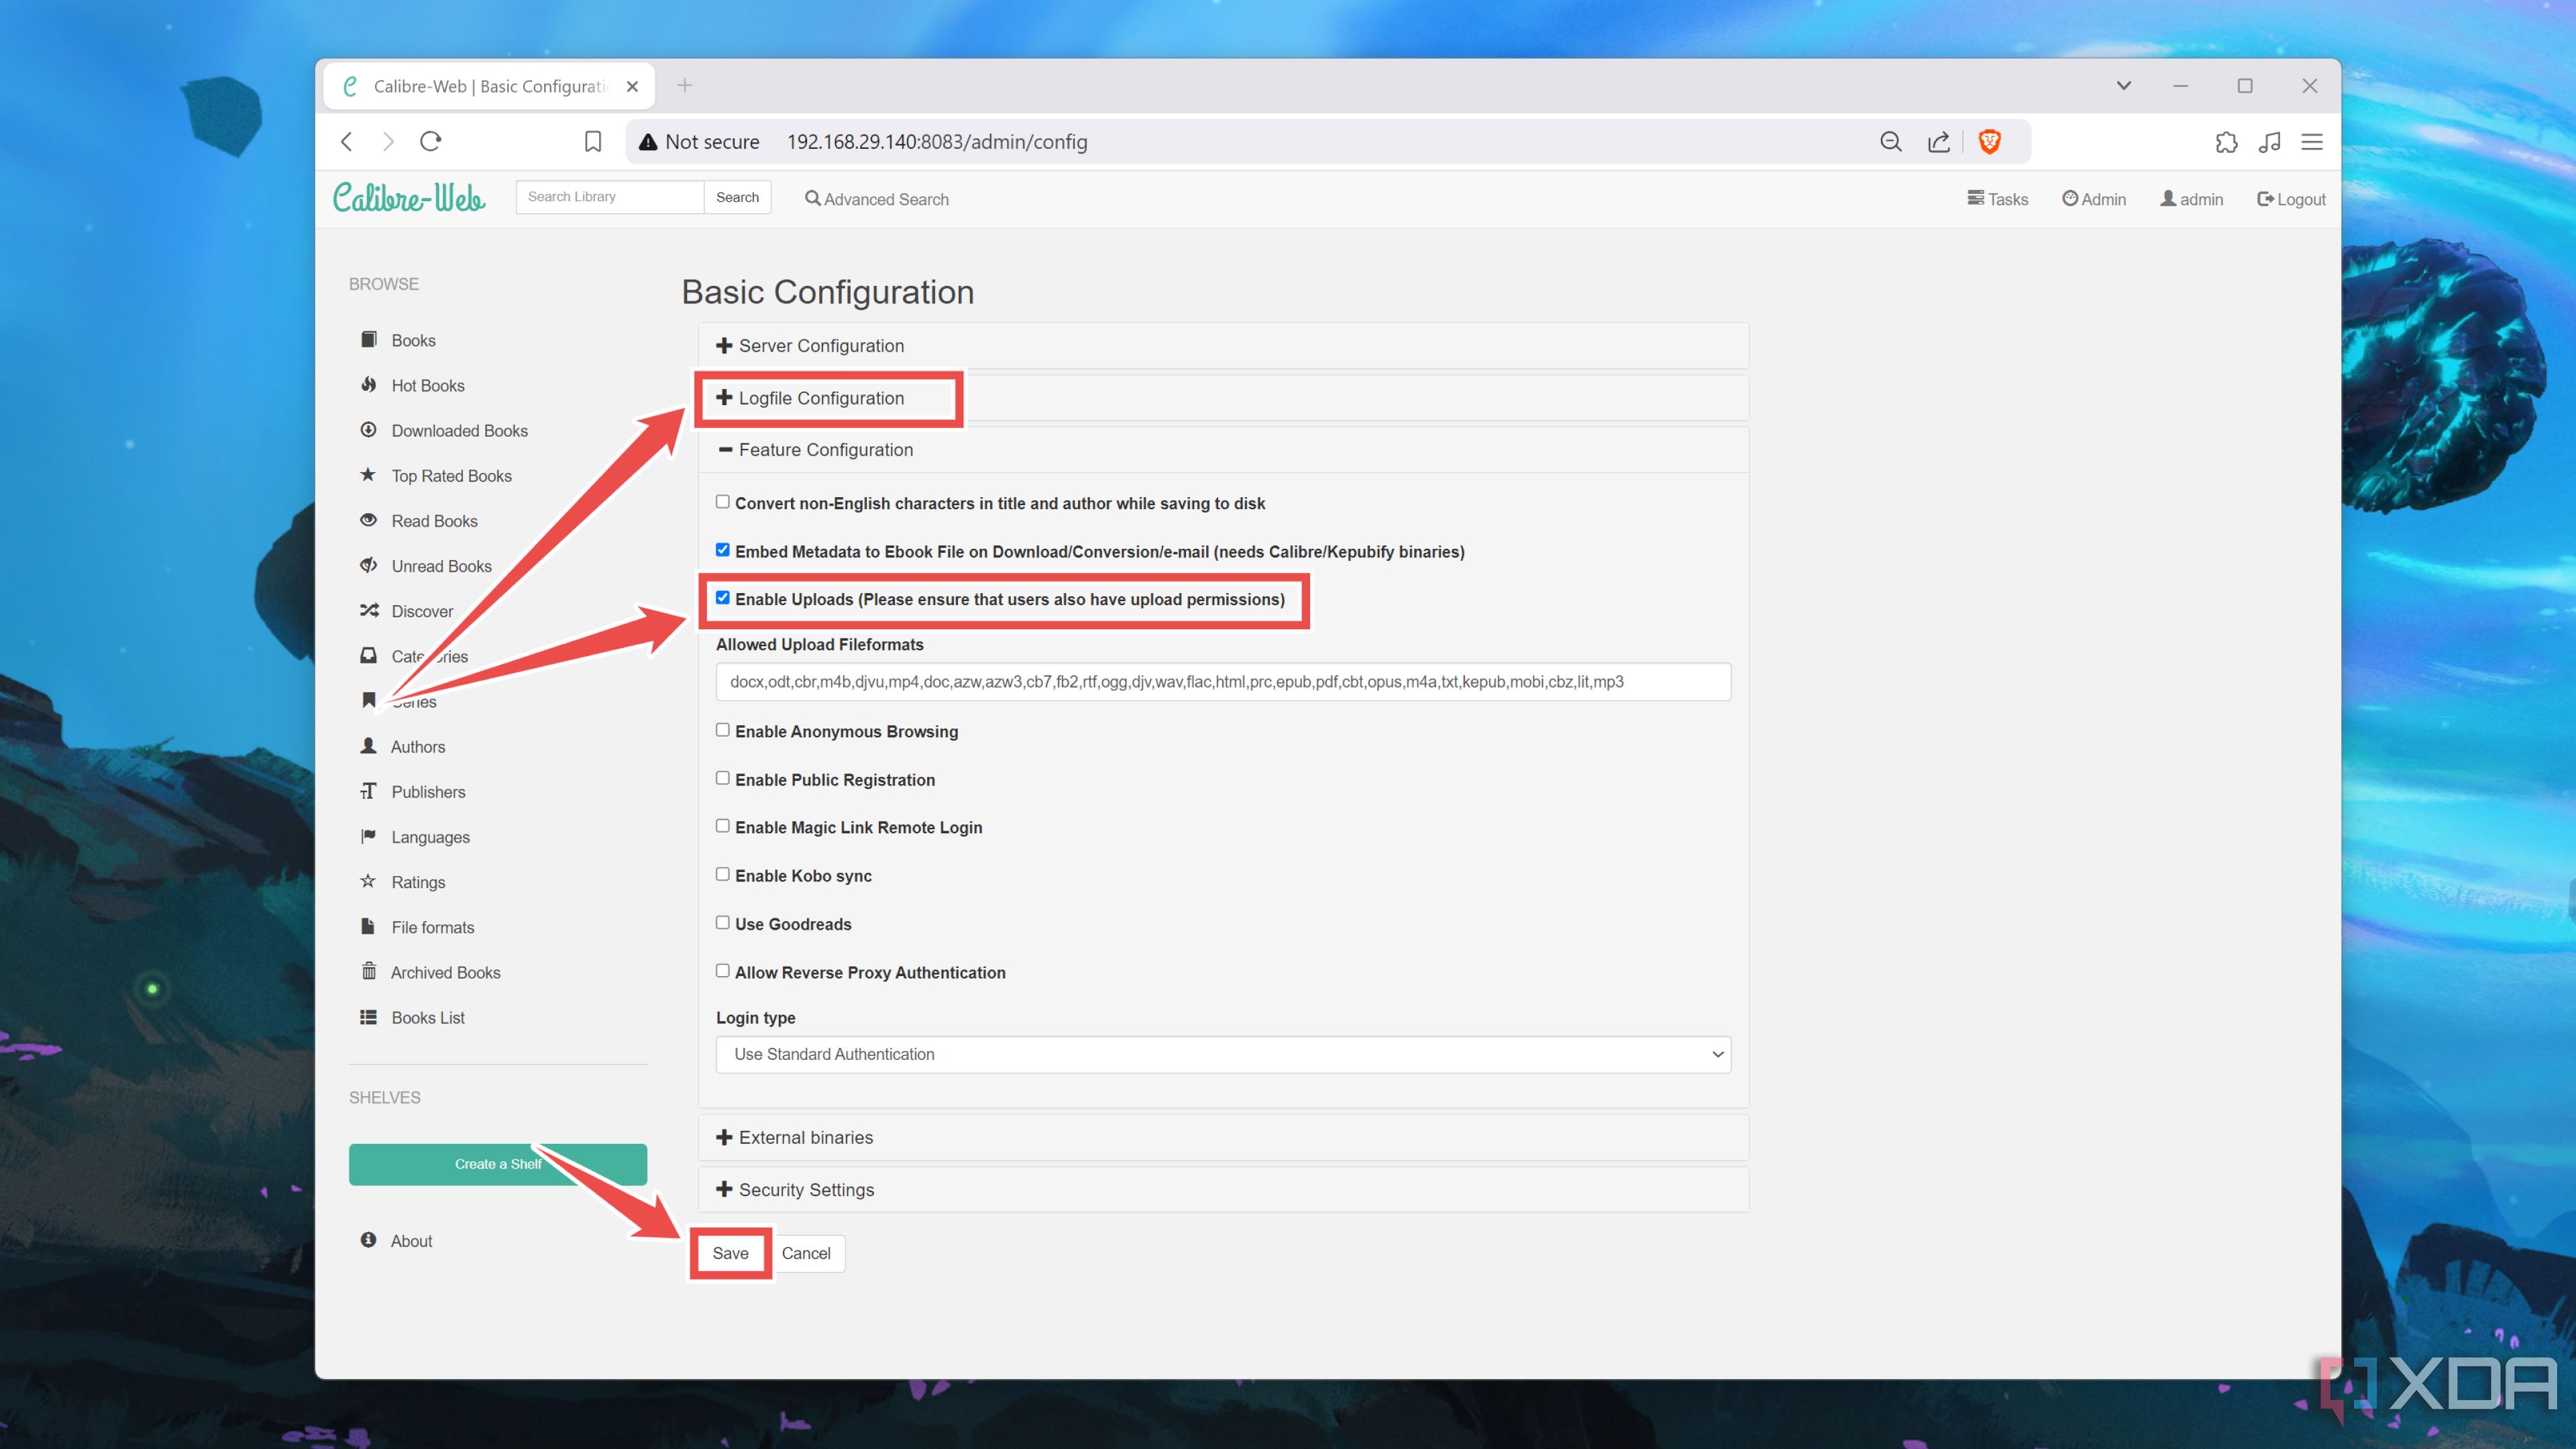Click the Search button
The image size is (2576, 1449).
(737, 197)
